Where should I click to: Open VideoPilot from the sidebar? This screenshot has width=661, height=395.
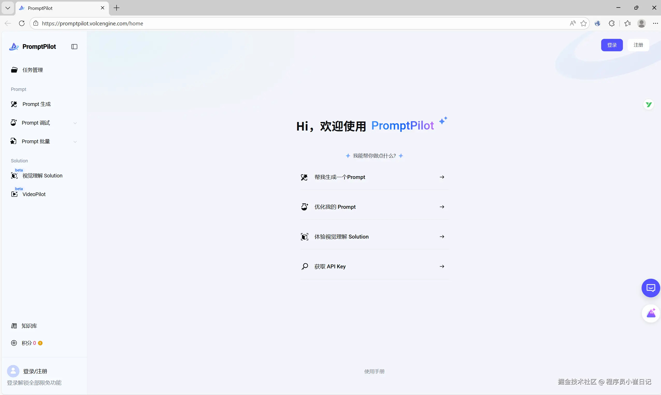pyautogui.click(x=34, y=194)
